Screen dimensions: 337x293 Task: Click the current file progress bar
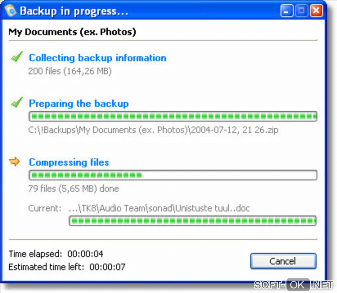tap(193, 221)
